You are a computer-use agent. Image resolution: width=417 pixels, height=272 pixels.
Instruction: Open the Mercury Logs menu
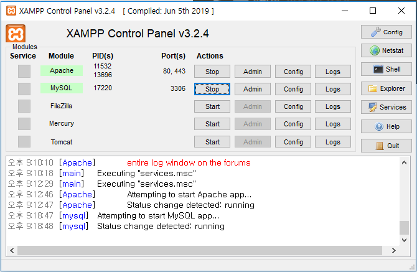coord(333,124)
